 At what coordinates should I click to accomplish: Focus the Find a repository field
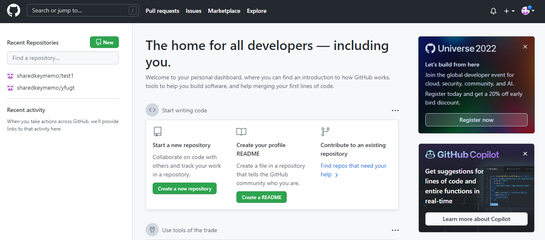63,58
